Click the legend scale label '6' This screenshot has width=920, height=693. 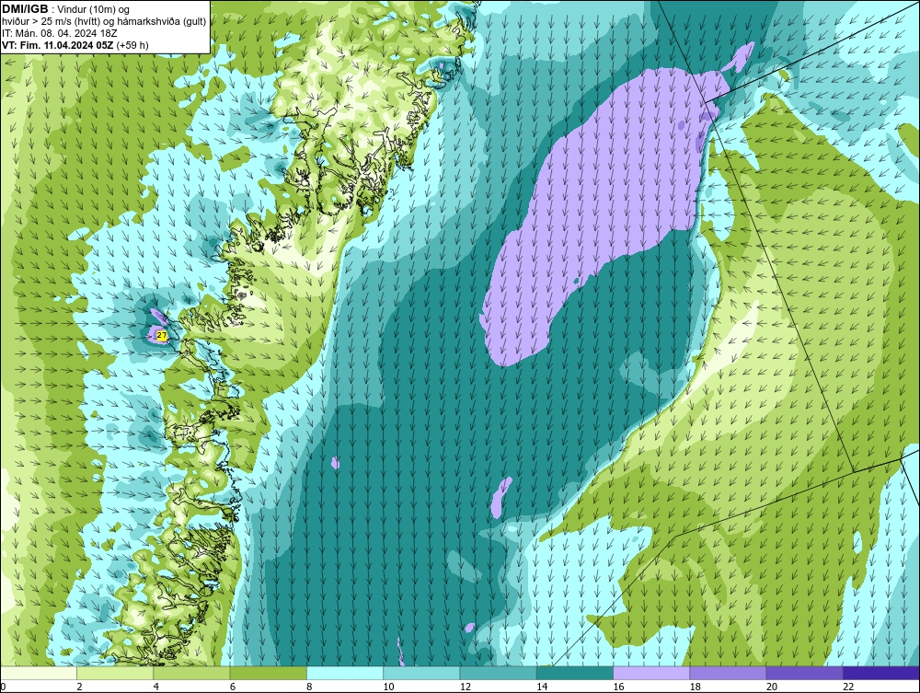click(x=233, y=687)
